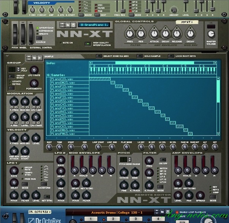Adjust the global Filter RES knob
229x223 pixels.
(x=141, y=34)
